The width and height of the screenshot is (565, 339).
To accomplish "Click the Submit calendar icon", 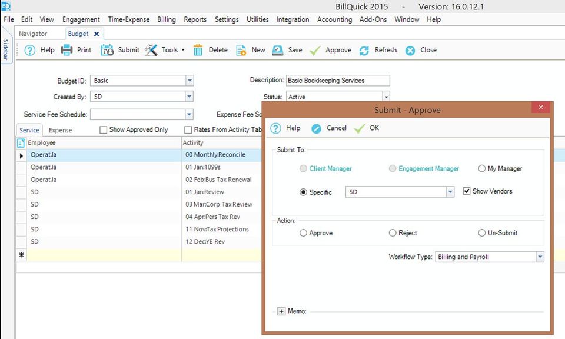I will tap(107, 50).
